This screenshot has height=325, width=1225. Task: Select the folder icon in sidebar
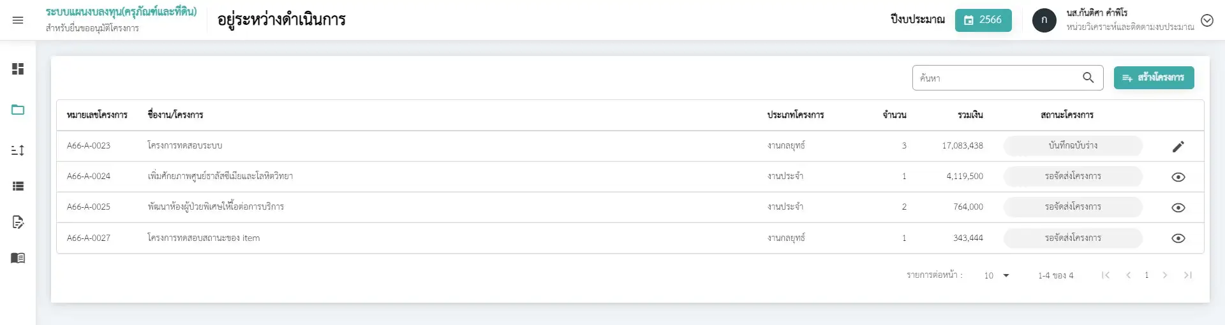pos(18,110)
